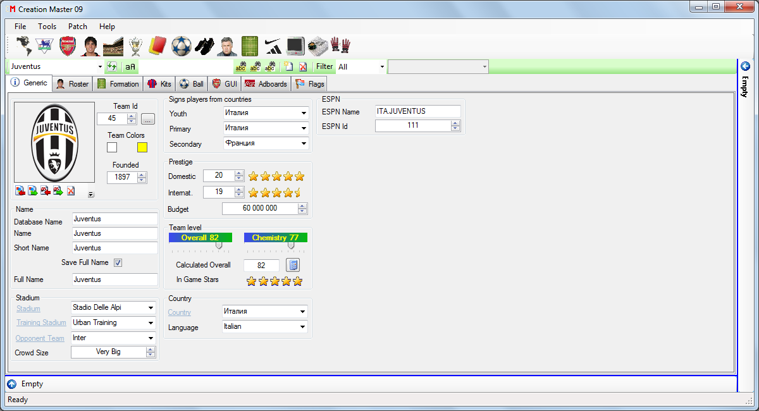This screenshot has height=411, width=759.
Task: Click the ellipsis button next to Team Id
Action: (x=147, y=118)
